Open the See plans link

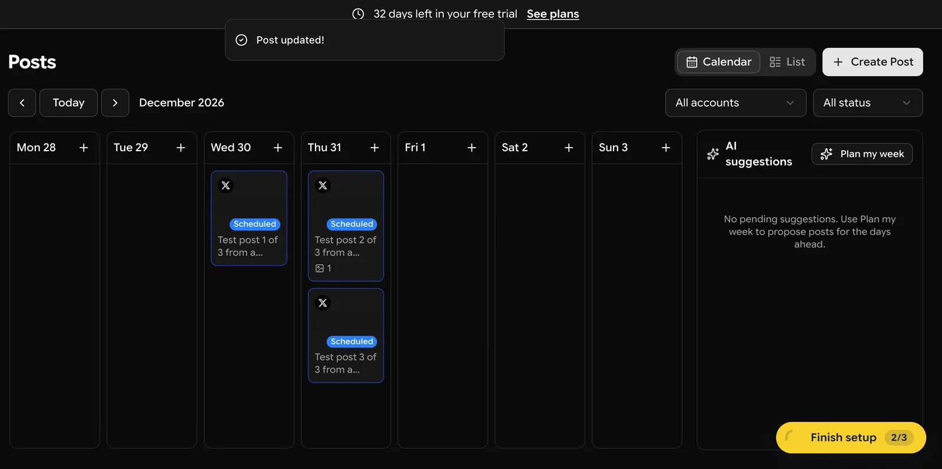click(x=553, y=14)
